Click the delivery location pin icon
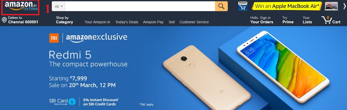 [4, 20]
